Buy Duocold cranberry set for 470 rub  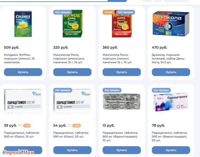click(171, 72)
